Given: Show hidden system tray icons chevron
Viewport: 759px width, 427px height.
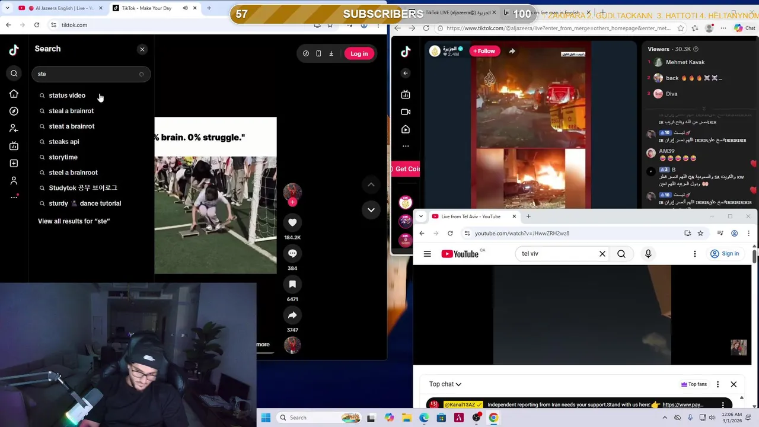Looking at the screenshot, I should 666,418.
